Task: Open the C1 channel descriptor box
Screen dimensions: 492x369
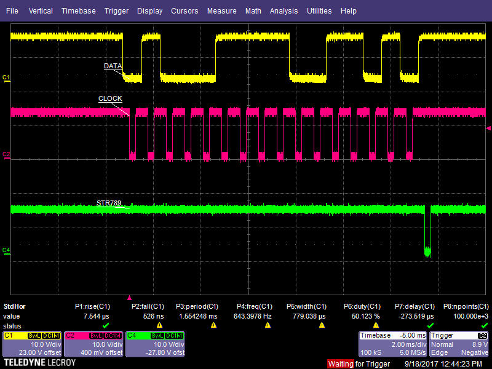Action: click(32, 344)
